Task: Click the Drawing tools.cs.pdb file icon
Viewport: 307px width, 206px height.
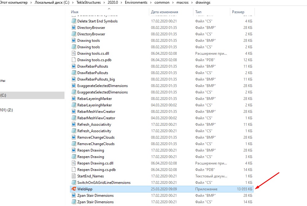Action: [x=73, y=60]
